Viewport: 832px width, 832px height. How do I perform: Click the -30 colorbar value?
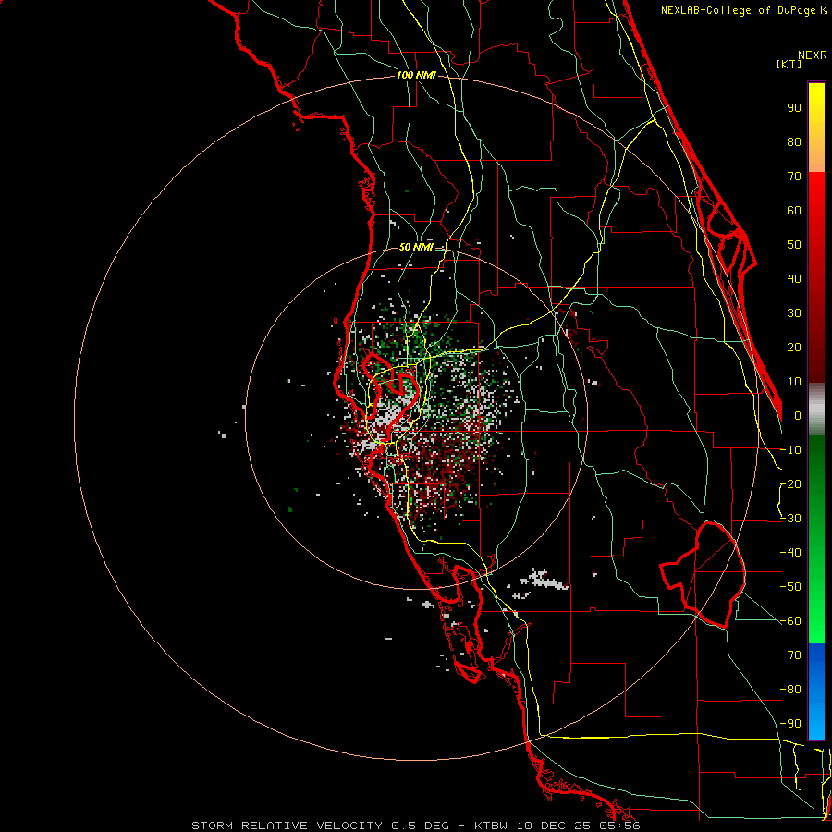790,519
